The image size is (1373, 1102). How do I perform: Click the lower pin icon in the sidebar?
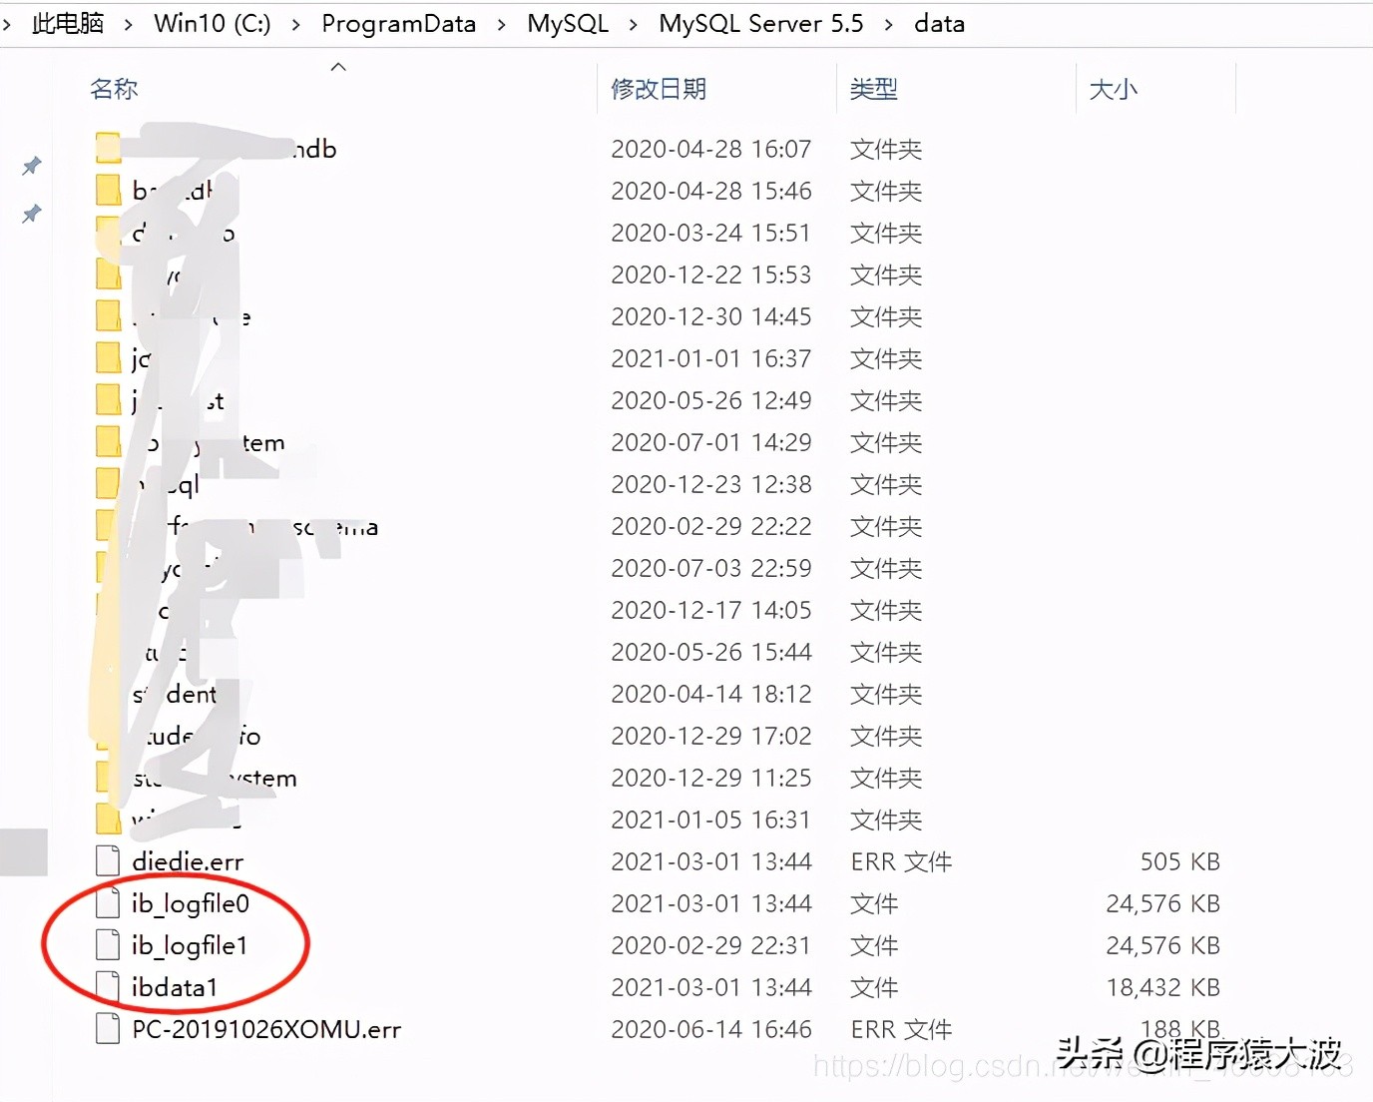(31, 214)
